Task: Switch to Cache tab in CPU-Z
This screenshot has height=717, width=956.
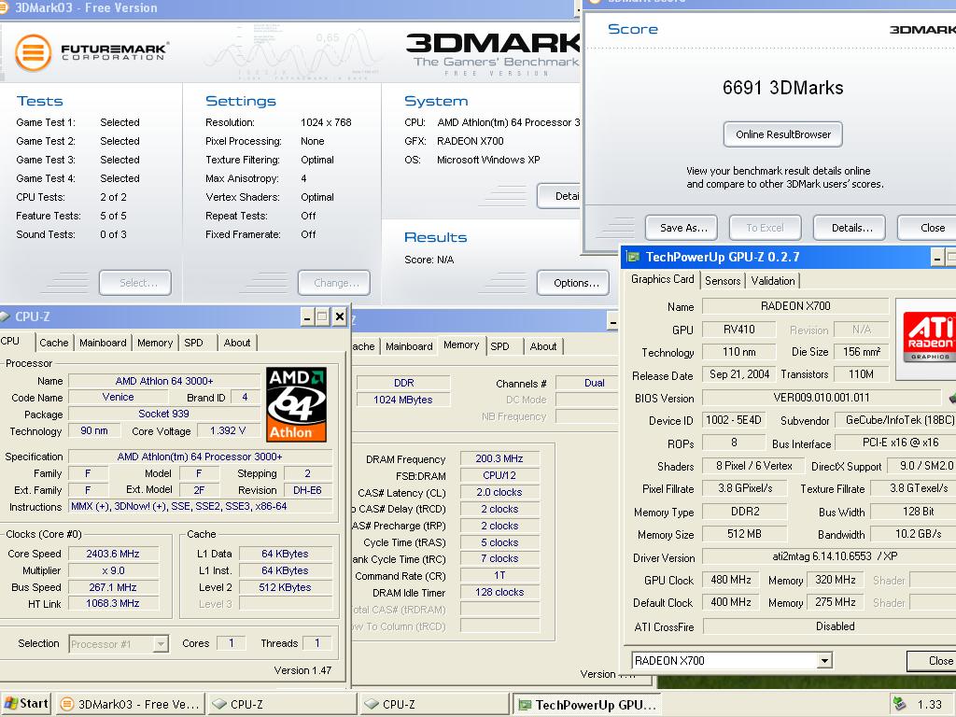Action: [53, 343]
